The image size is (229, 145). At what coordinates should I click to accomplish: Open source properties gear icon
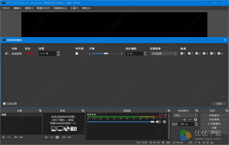[57, 137]
